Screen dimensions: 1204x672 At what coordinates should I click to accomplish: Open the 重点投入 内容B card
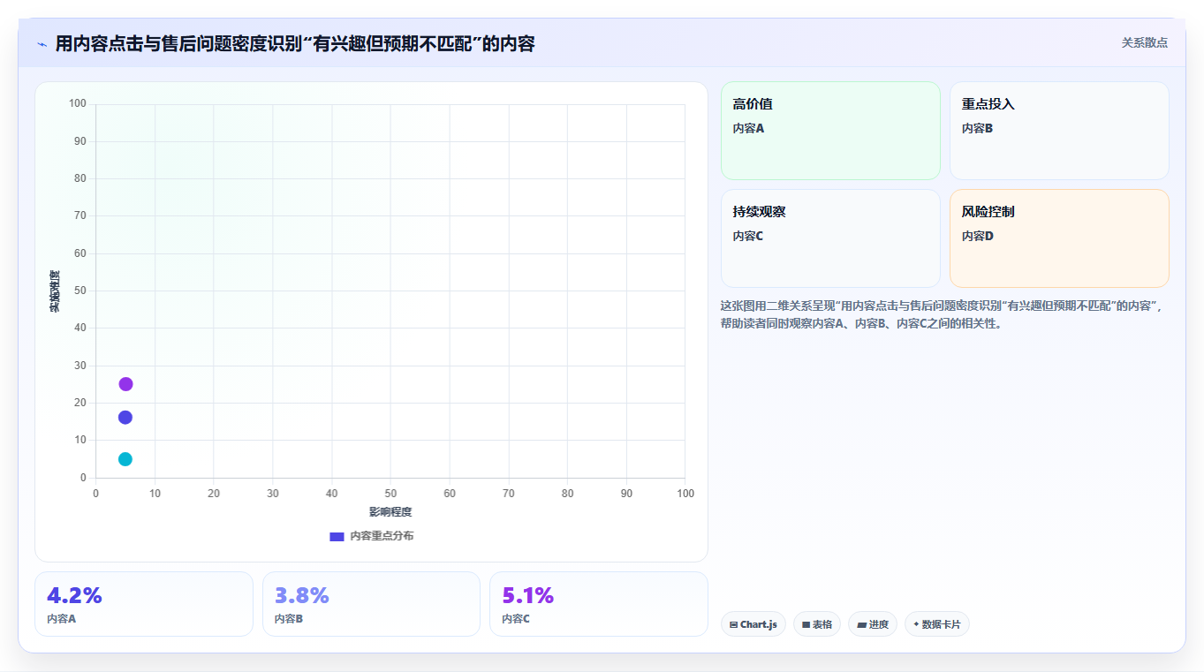pyautogui.click(x=1059, y=131)
